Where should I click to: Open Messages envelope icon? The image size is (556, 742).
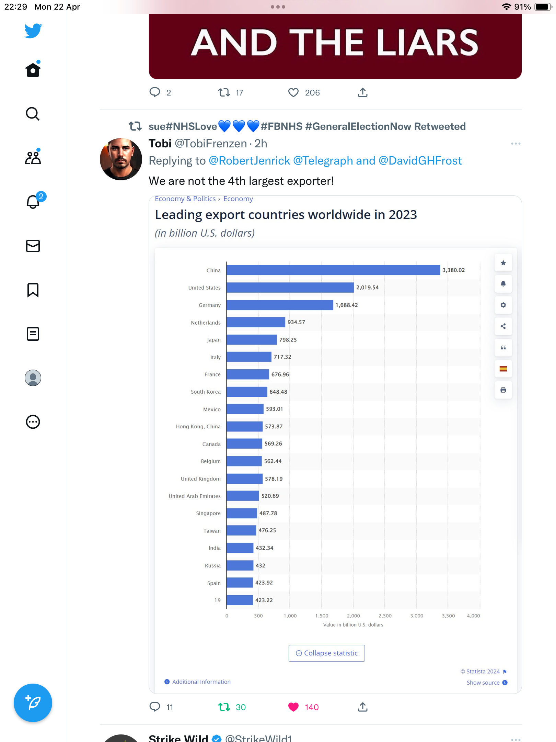coord(33,246)
